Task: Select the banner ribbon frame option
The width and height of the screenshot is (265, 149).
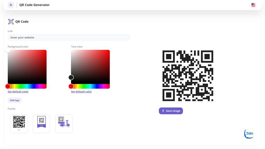Action: 42,123
